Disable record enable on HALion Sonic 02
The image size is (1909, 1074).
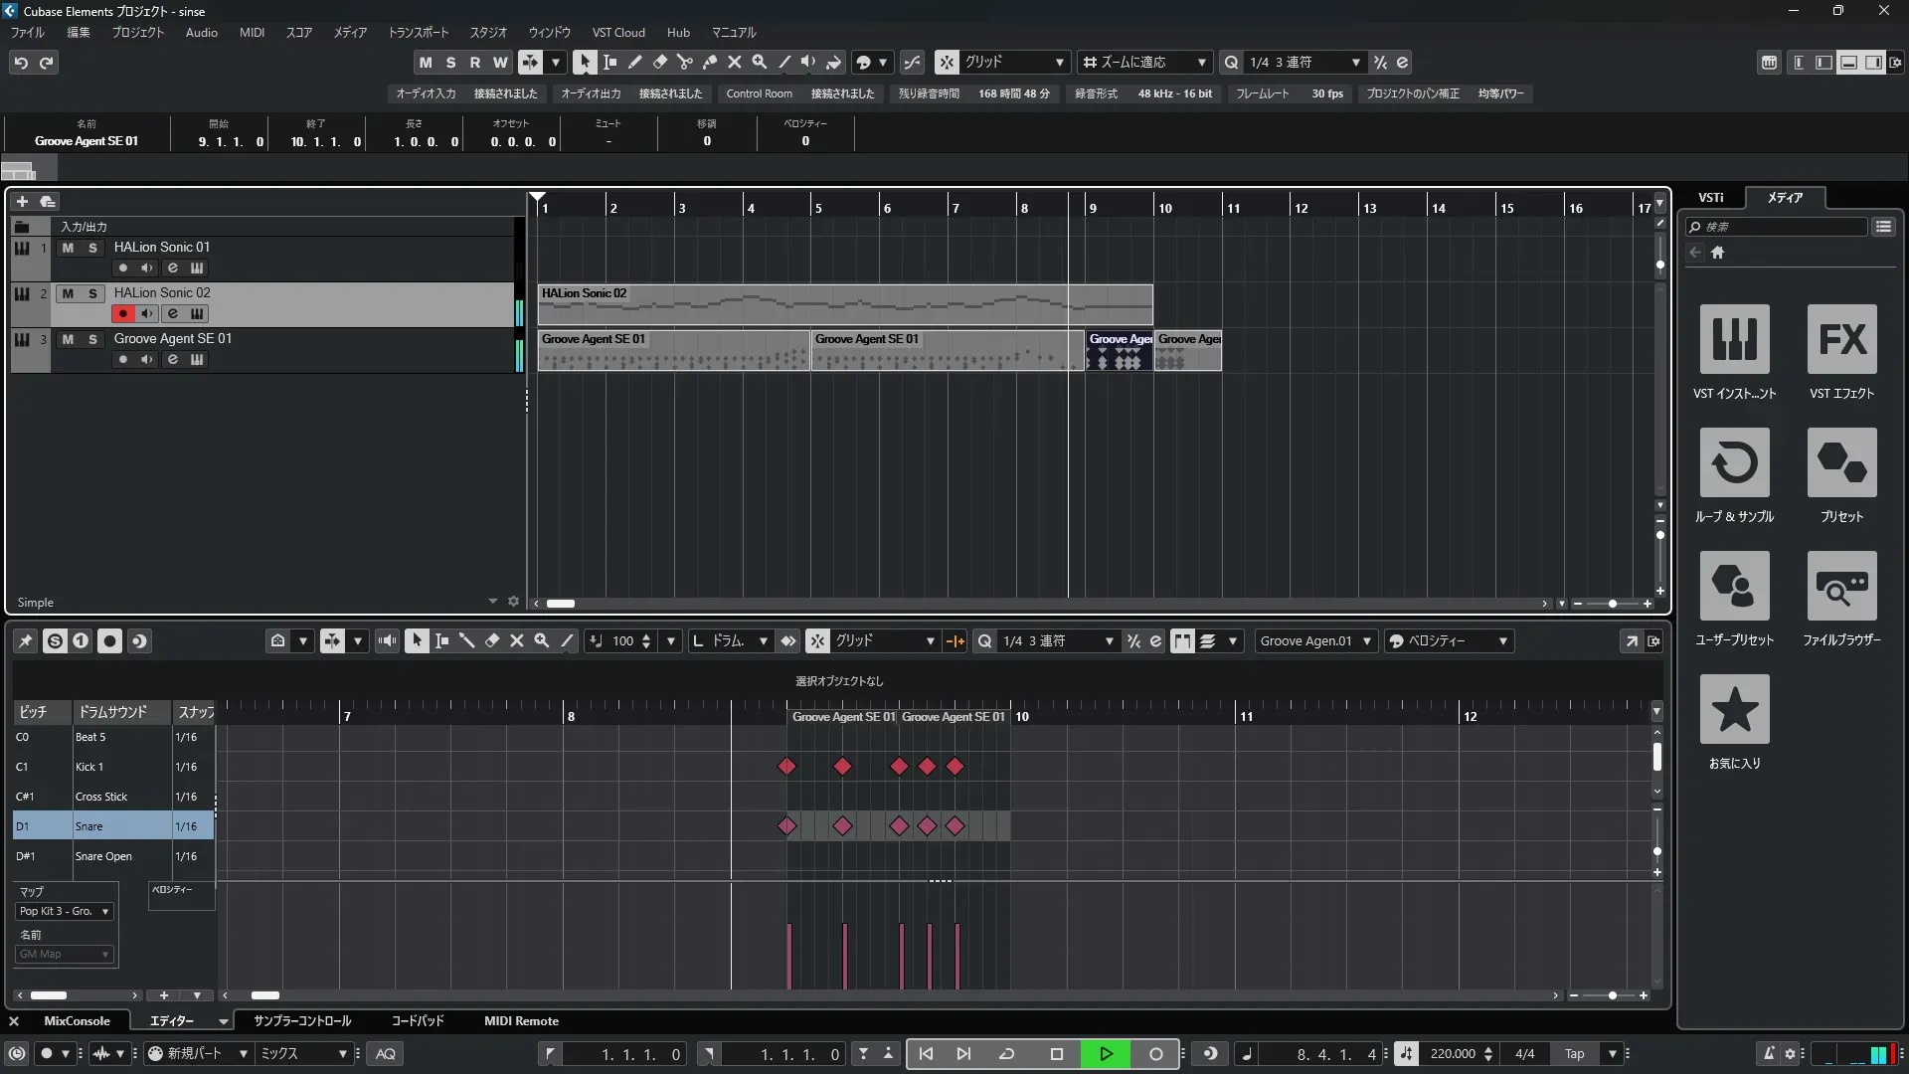click(122, 313)
